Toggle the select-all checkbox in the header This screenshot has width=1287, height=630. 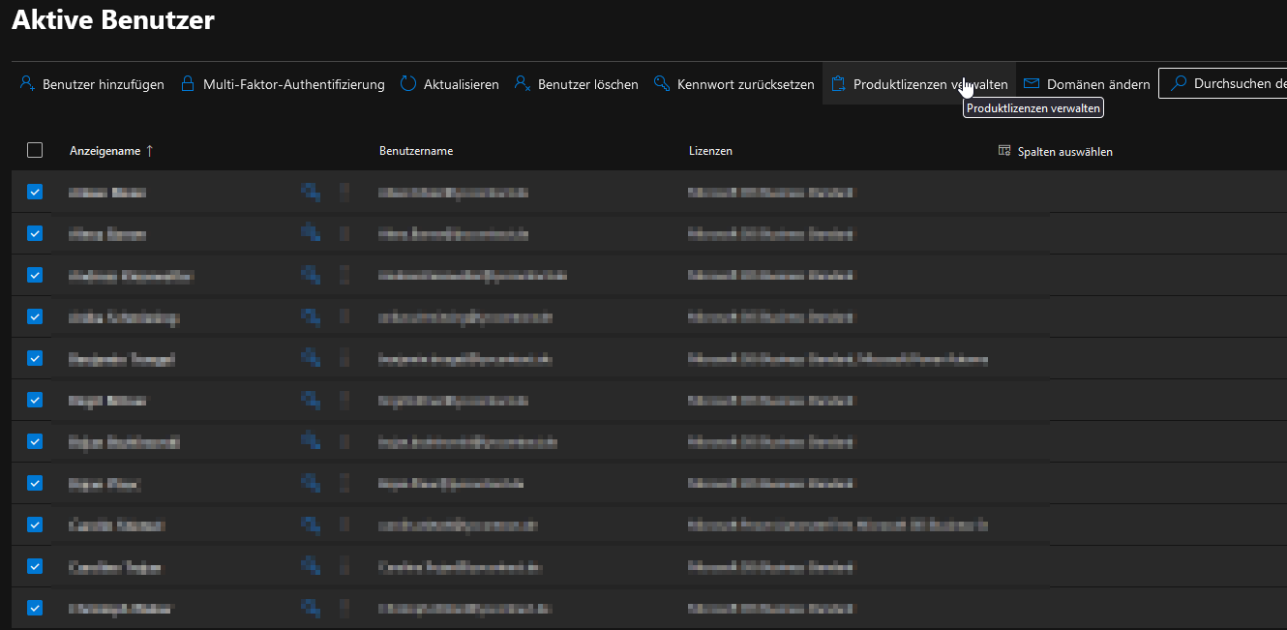coord(35,150)
